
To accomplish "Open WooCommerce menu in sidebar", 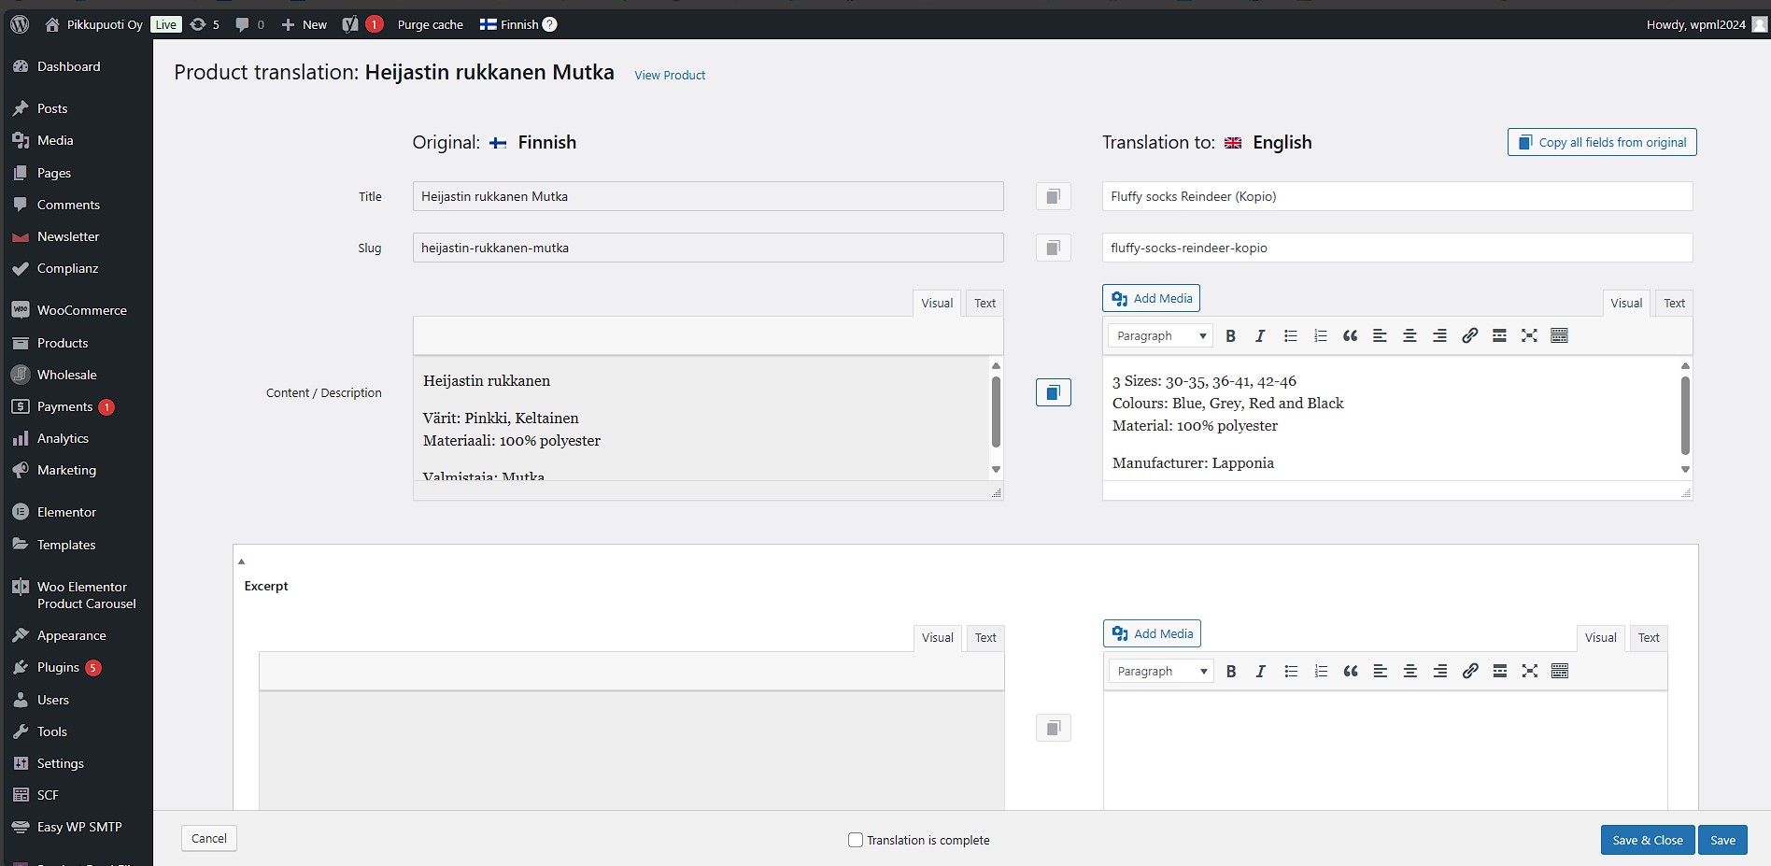I will coord(81,310).
